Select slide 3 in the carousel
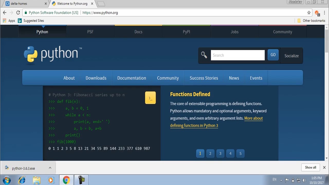This screenshot has height=185, width=329. (x=220, y=153)
